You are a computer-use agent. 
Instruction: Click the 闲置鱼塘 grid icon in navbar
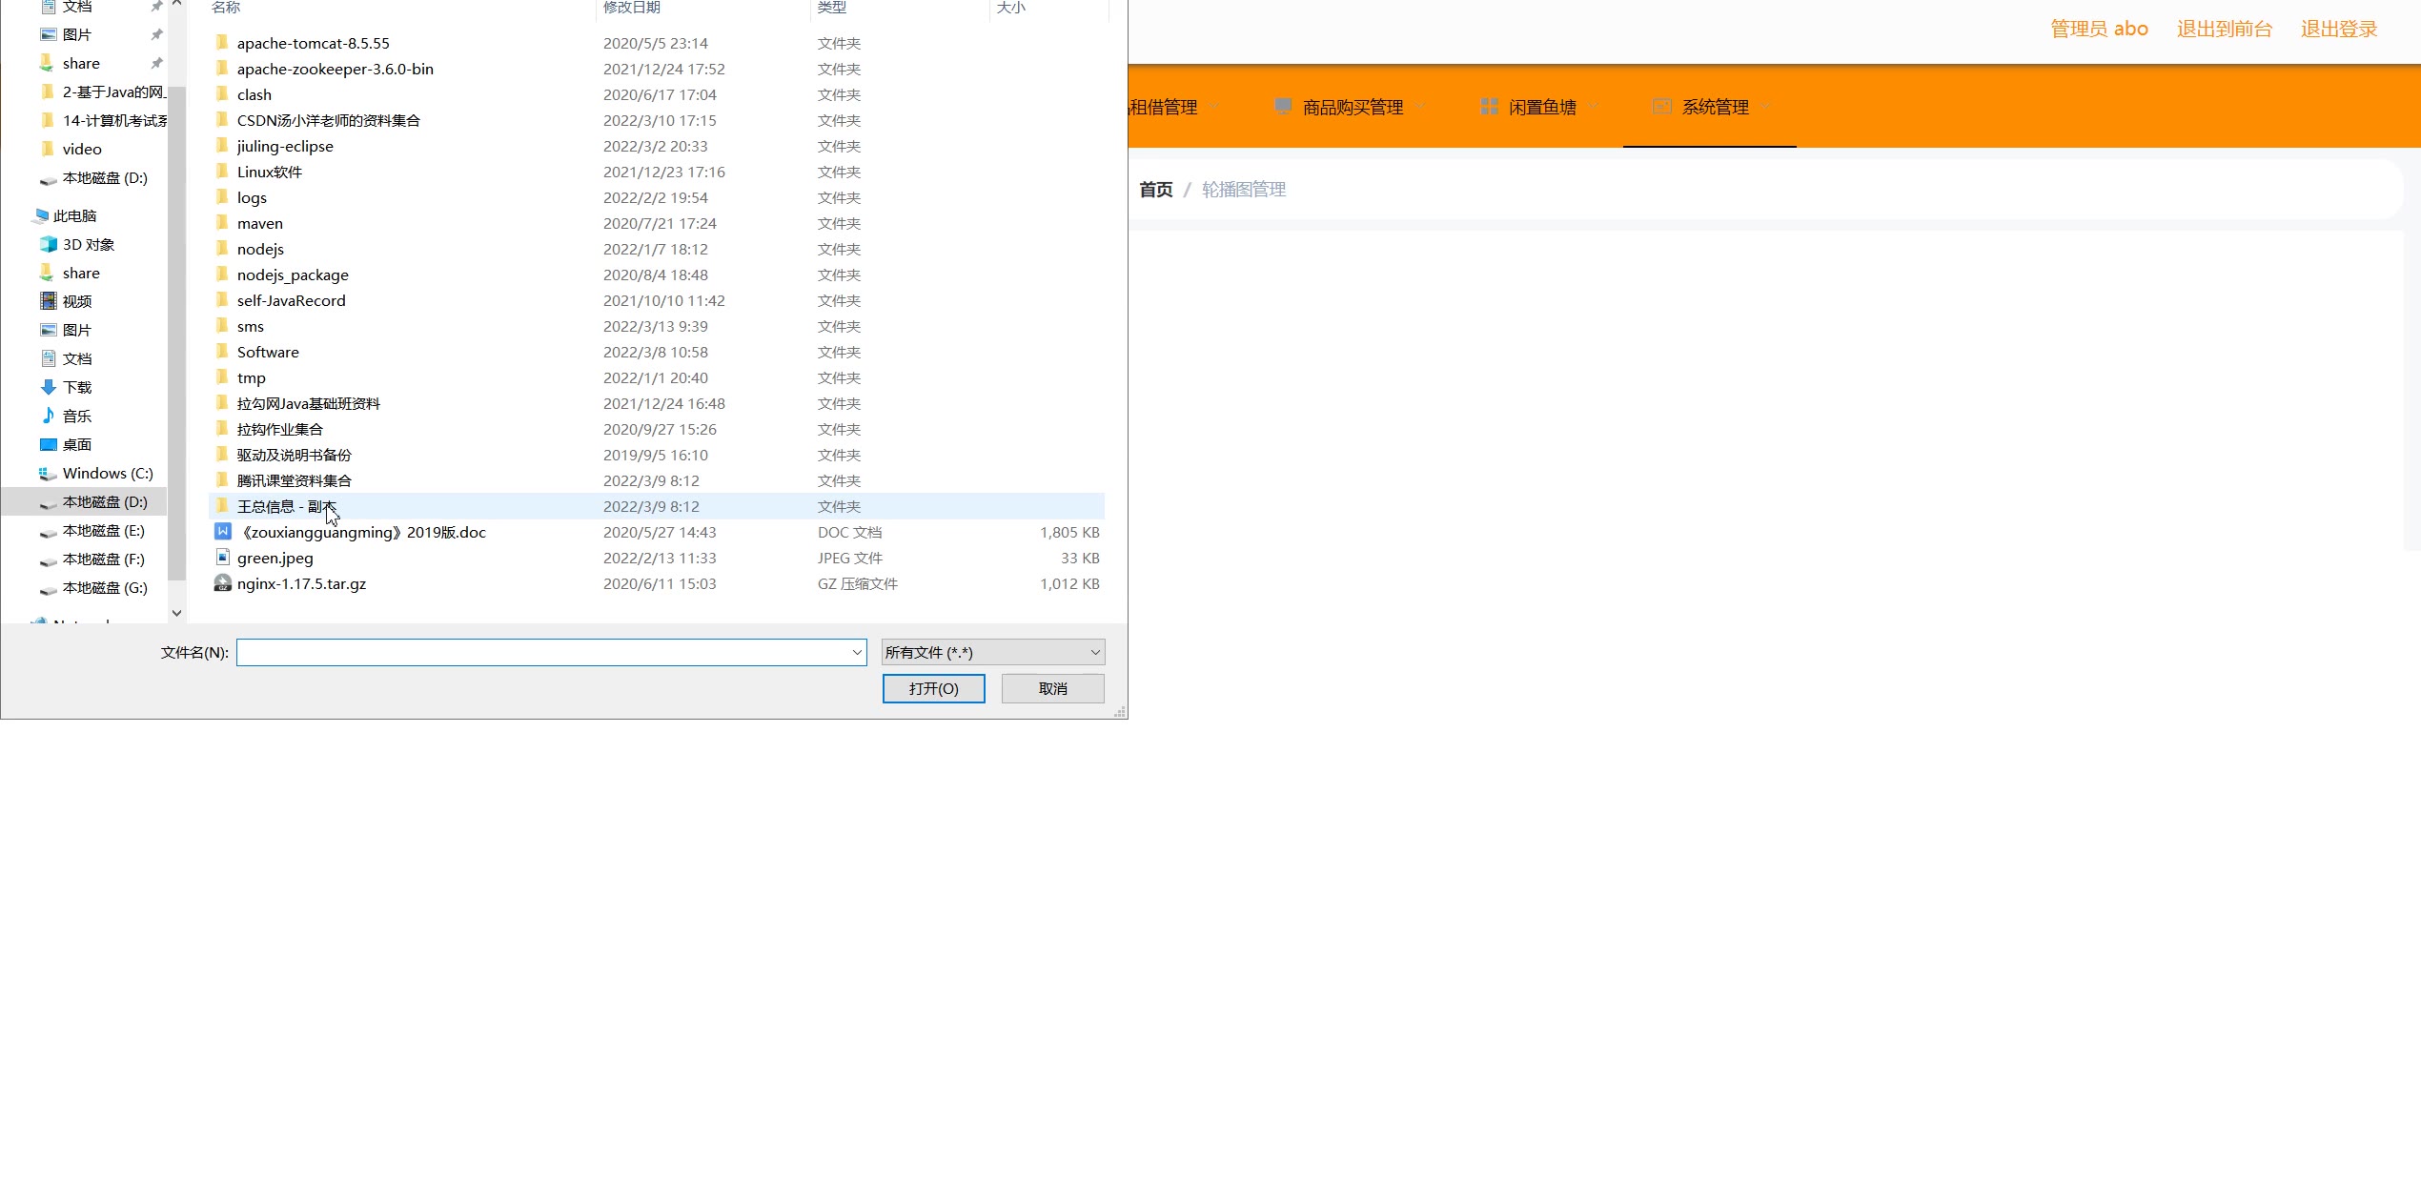click(x=1489, y=107)
